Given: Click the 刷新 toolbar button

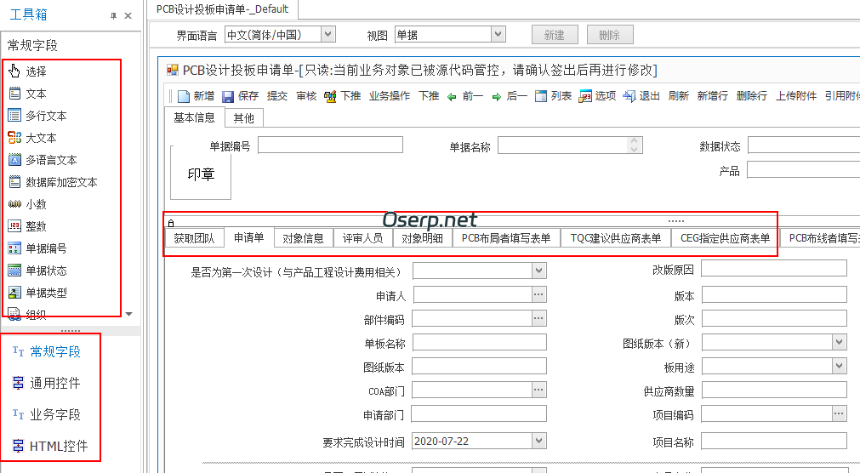Looking at the screenshot, I should click(678, 96).
